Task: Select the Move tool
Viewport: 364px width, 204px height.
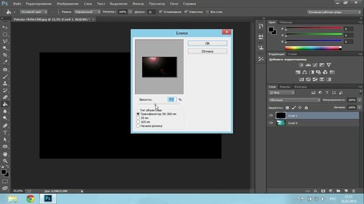Action: [5, 27]
